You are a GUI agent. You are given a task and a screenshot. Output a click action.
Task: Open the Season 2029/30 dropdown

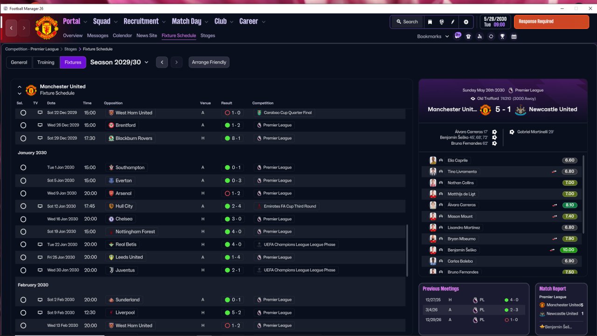tap(119, 62)
